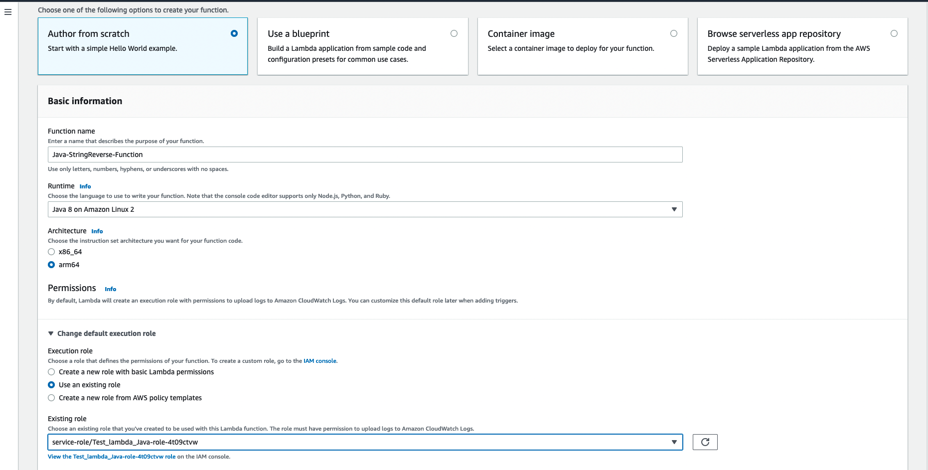928x470 pixels.
Task: Click the 'Author from scratch' card title
Action: click(89, 34)
